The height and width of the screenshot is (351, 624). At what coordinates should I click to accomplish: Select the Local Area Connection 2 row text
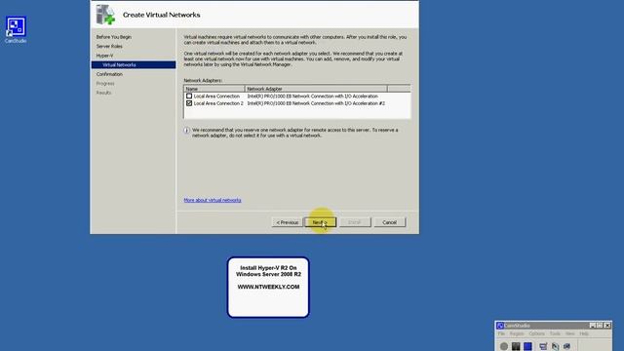tap(218, 103)
